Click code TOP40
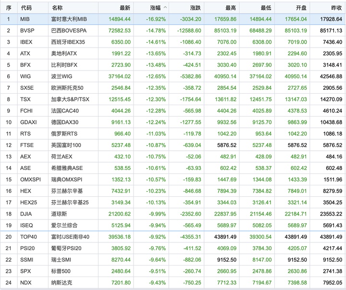The width and height of the screenshot is (346, 290). pos(28,237)
